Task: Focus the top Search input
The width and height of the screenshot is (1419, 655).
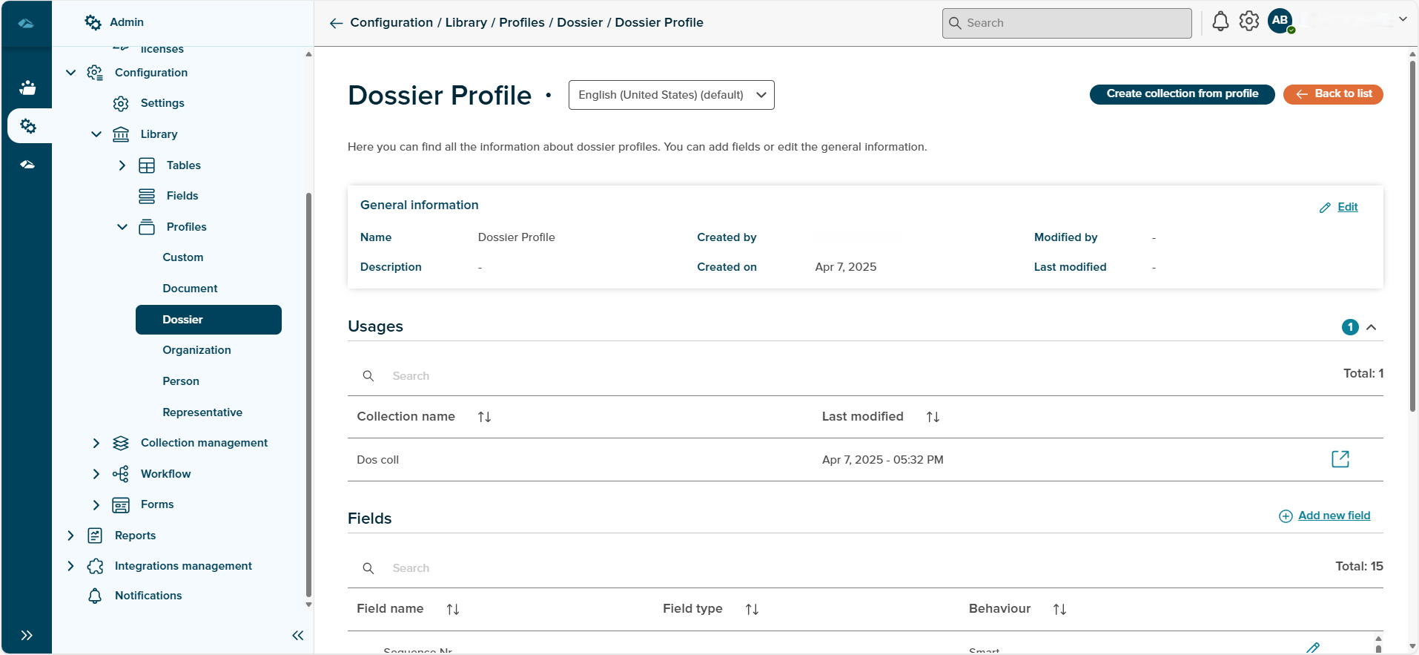Action: click(x=1067, y=23)
